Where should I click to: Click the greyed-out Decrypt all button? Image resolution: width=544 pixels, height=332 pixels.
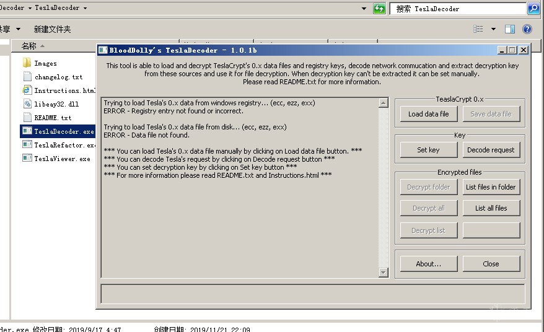pyautogui.click(x=429, y=208)
